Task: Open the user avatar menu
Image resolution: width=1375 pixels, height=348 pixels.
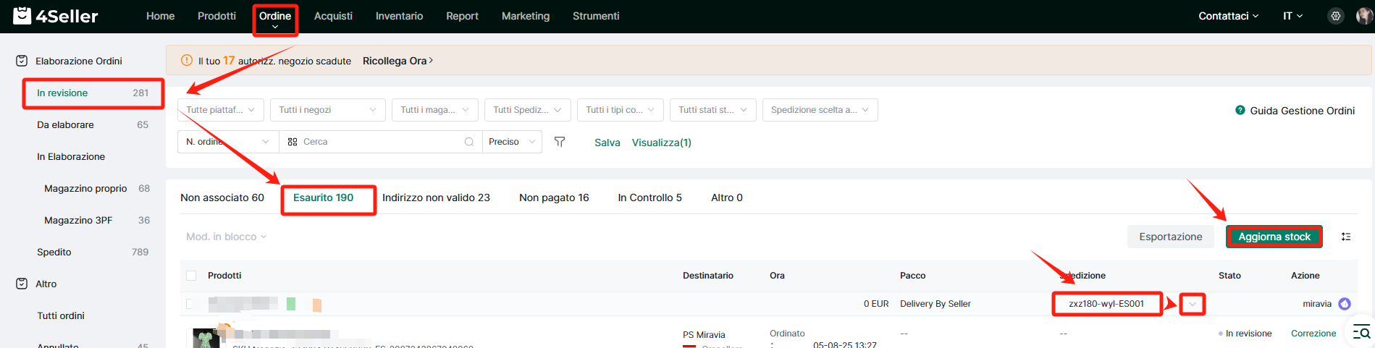Action: pyautogui.click(x=1365, y=16)
